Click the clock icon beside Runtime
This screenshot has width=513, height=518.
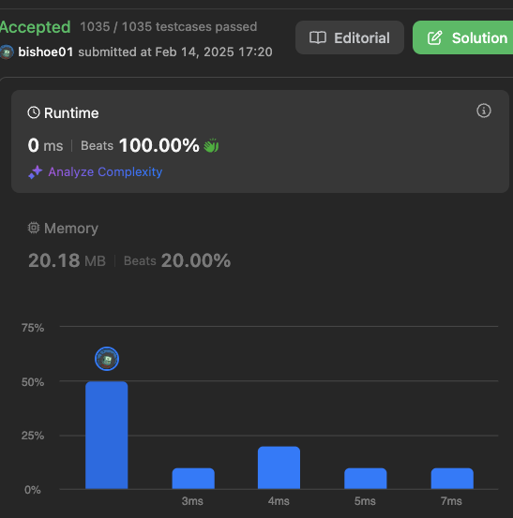34,112
